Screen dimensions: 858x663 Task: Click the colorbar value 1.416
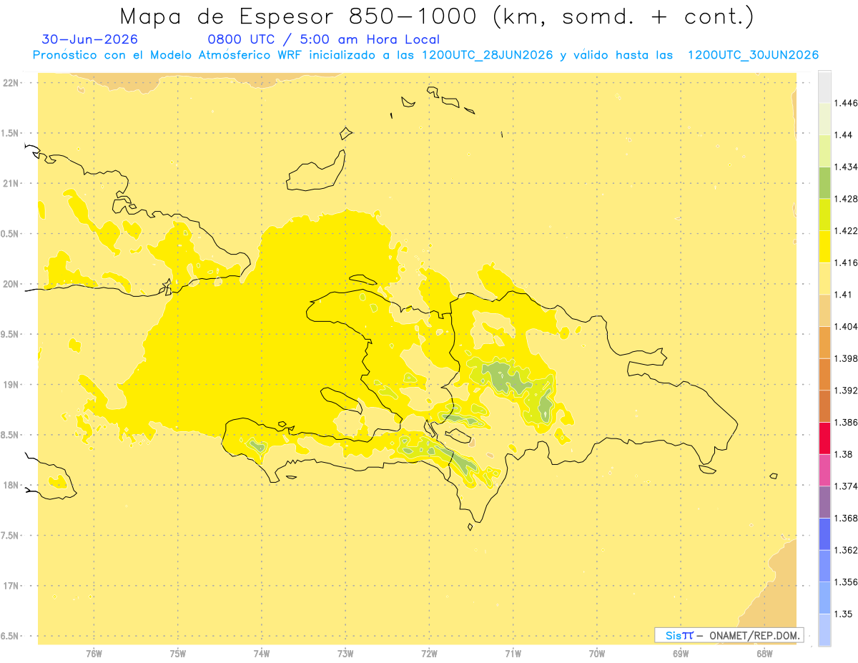pos(847,262)
